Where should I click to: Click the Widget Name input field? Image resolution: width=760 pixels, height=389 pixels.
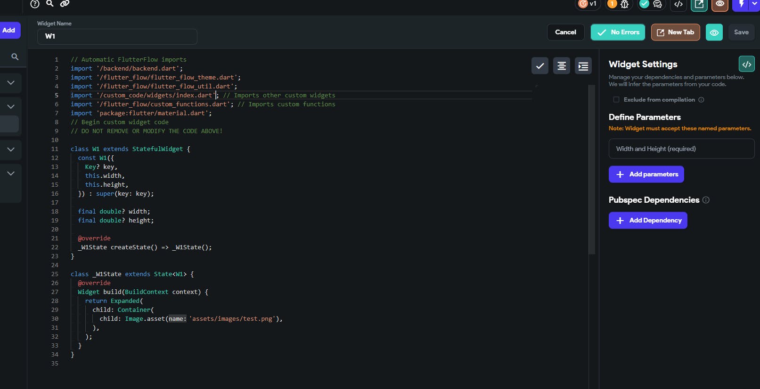(x=117, y=36)
